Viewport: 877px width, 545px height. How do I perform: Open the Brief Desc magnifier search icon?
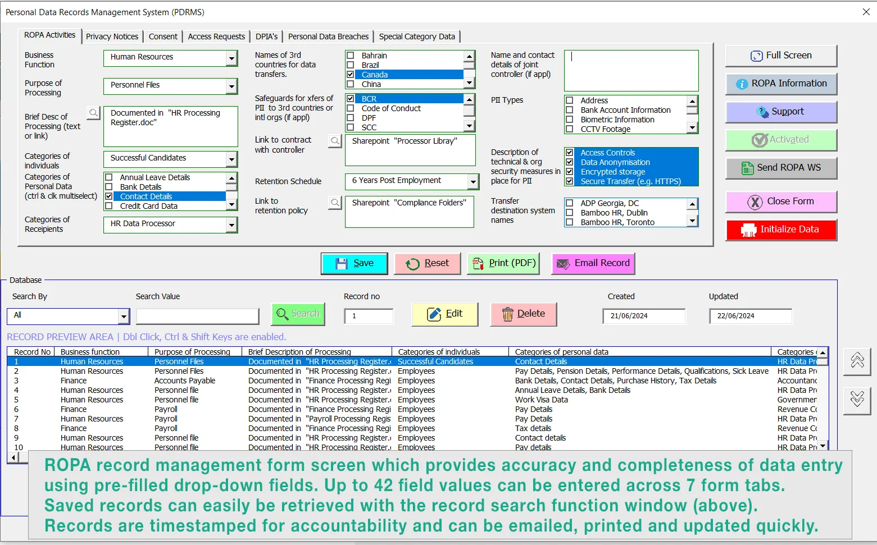click(93, 113)
